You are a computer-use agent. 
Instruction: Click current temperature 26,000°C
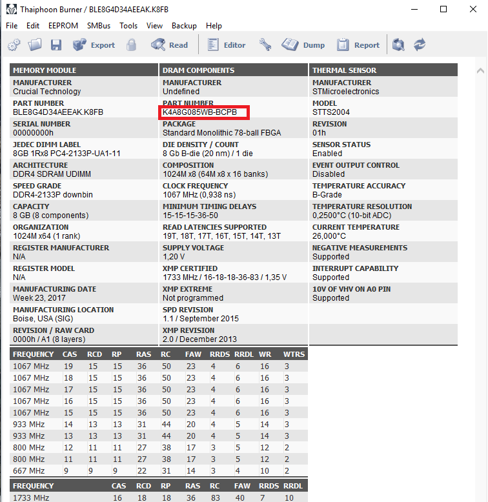point(329,236)
